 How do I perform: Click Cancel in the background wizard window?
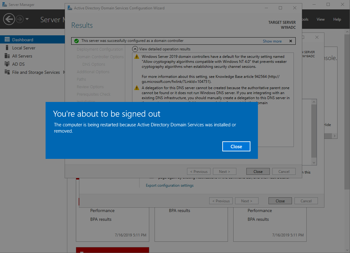click(x=306, y=201)
